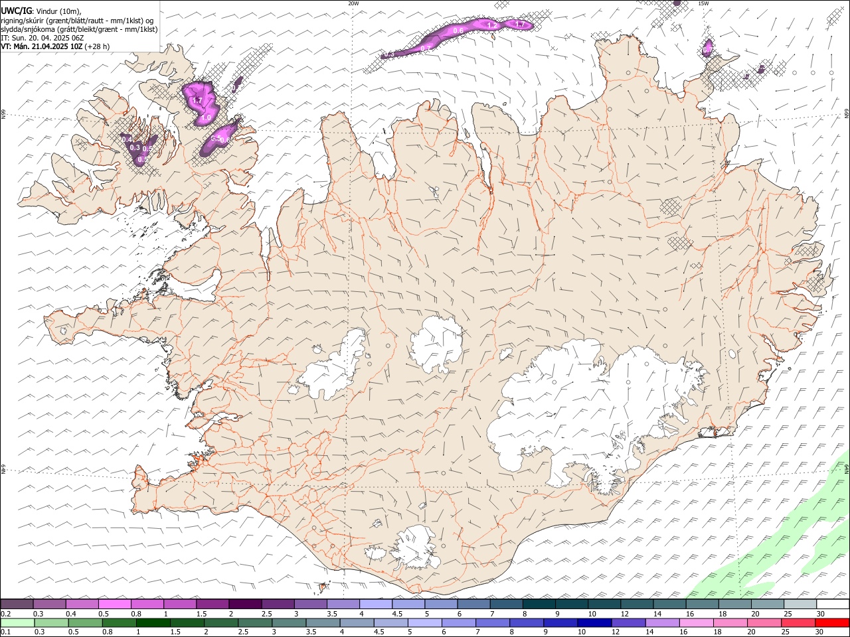Pick the light lavender swatch above the snow '4' label
This screenshot has width=850, height=637.
point(375,604)
